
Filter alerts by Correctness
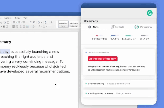[x=99, y=37]
